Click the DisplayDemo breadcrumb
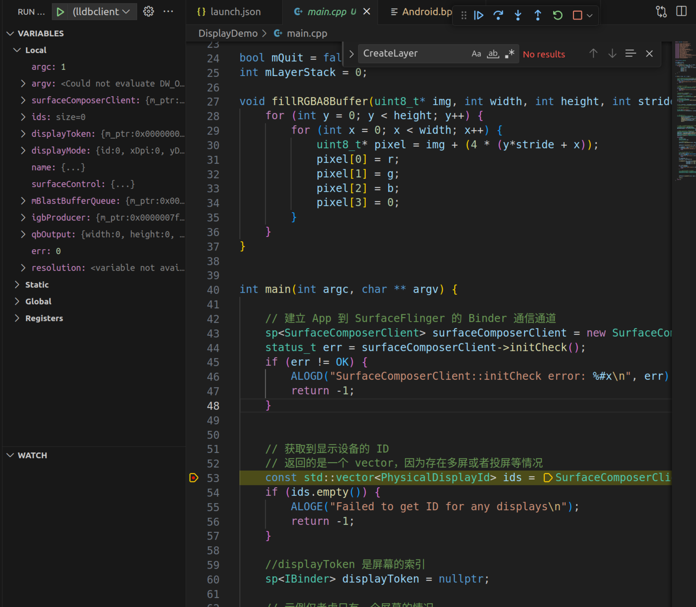This screenshot has height=607, width=696. tap(228, 33)
